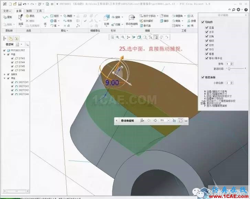Open search with magnifier icon at top right
Viewport: 250px width, 199px height.
coord(234,10)
